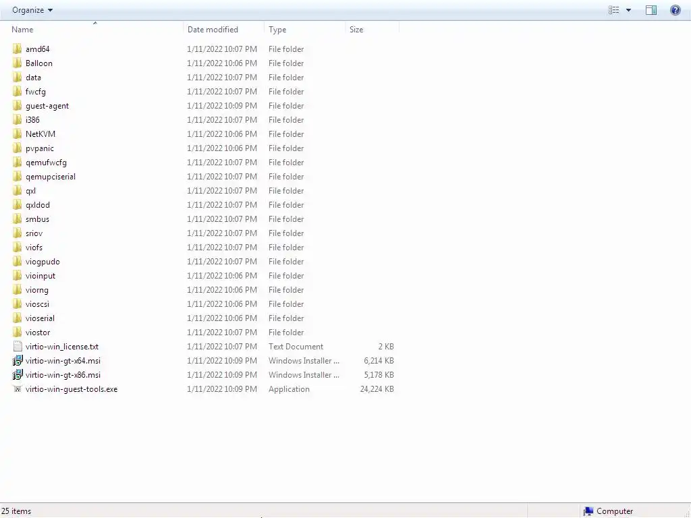Click the smbus folder icon
This screenshot has width=691, height=518.
[17, 219]
